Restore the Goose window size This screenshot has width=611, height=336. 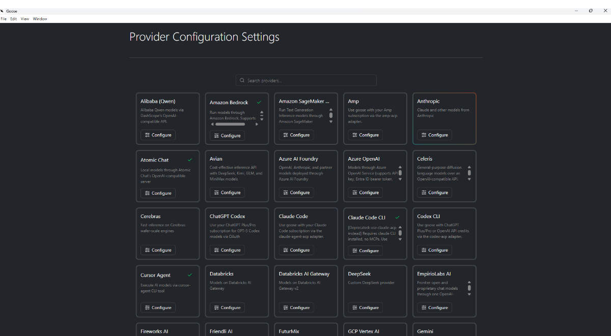tap(591, 11)
